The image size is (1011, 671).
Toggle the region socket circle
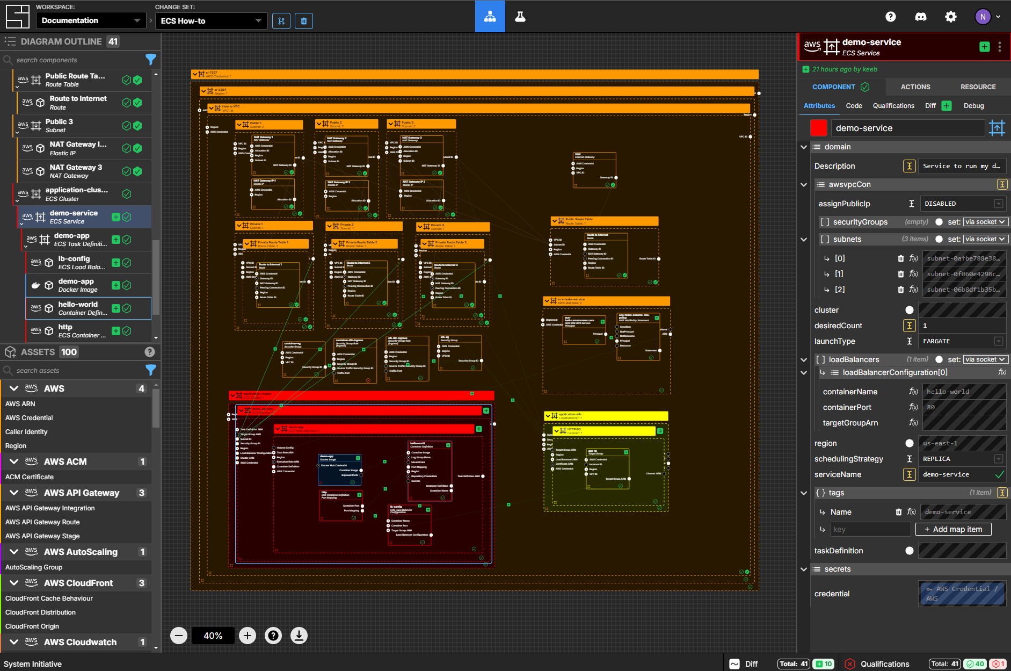coord(910,443)
